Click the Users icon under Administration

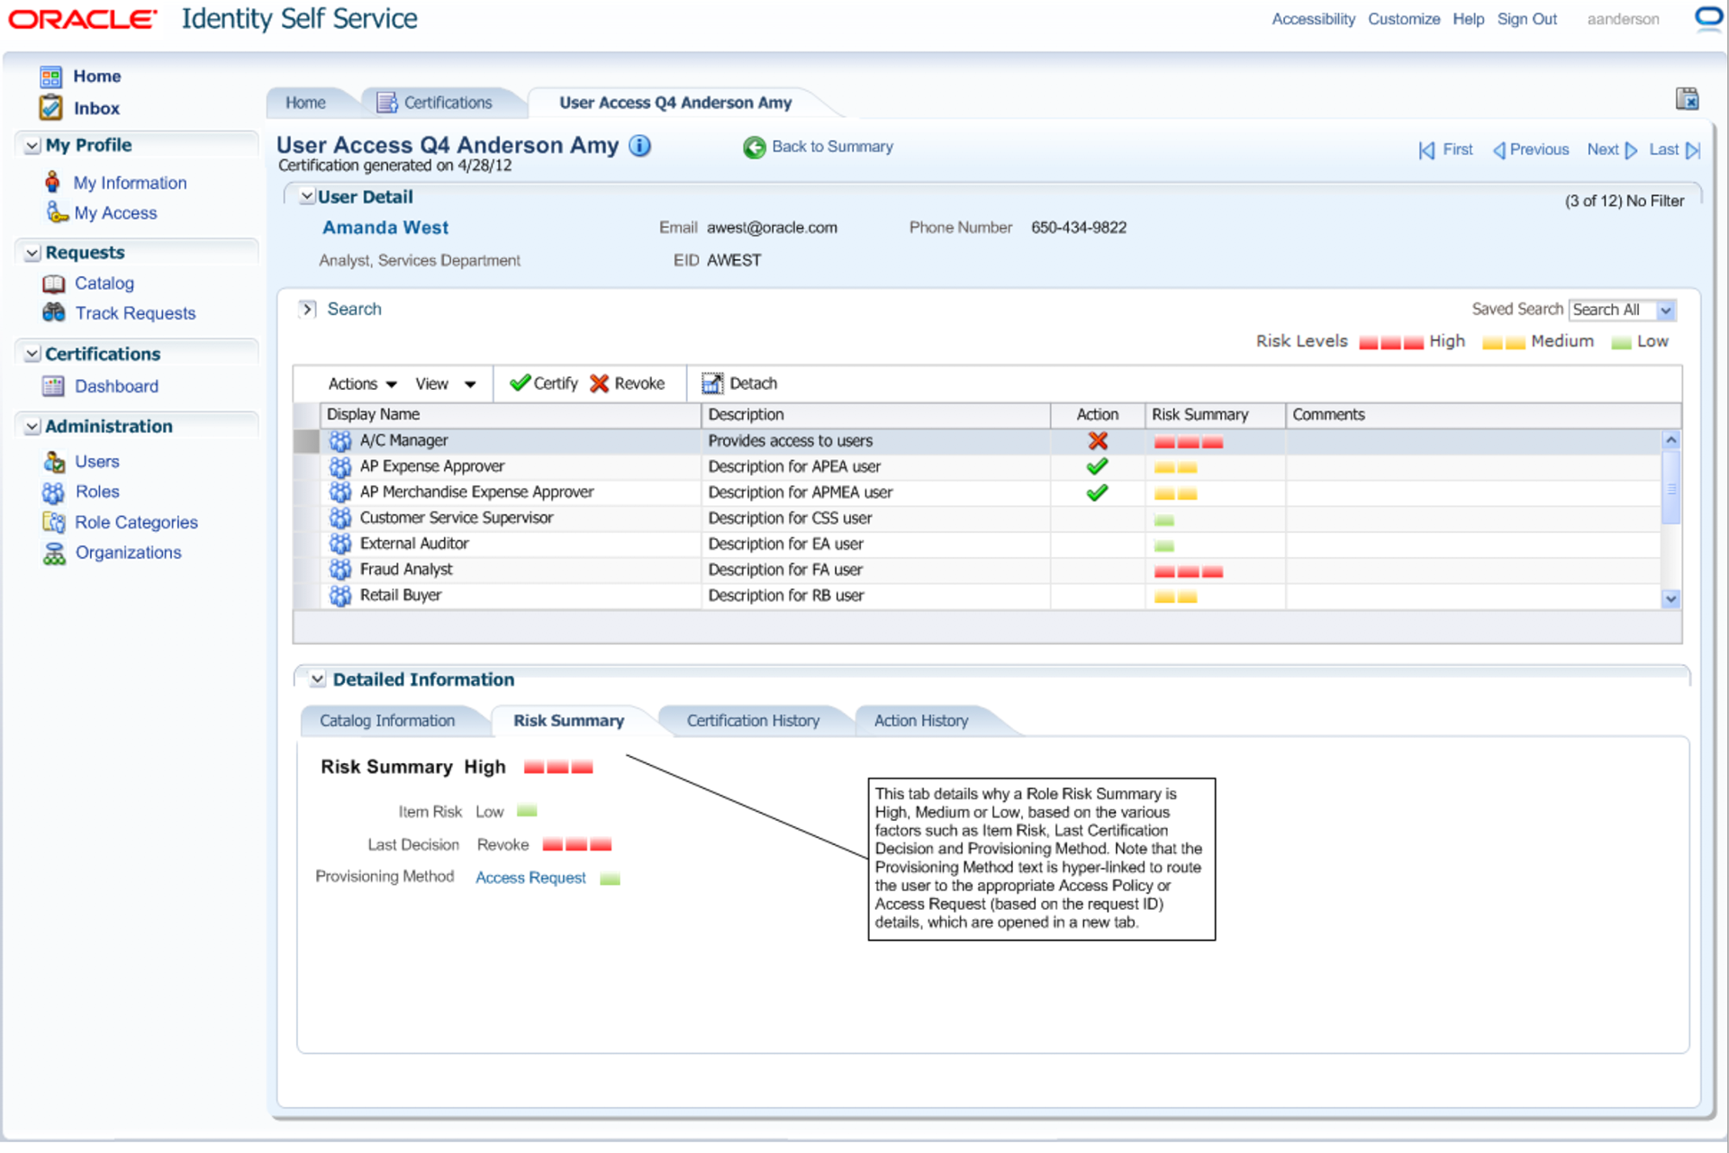(x=54, y=462)
